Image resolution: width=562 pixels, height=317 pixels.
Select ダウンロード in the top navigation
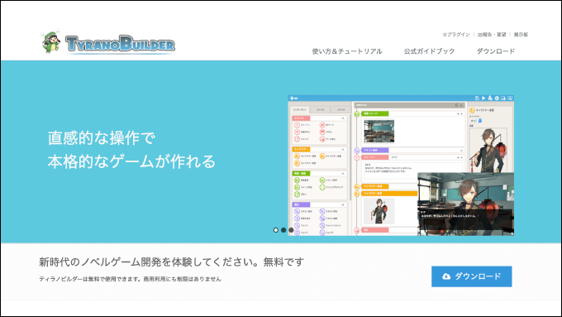point(496,51)
